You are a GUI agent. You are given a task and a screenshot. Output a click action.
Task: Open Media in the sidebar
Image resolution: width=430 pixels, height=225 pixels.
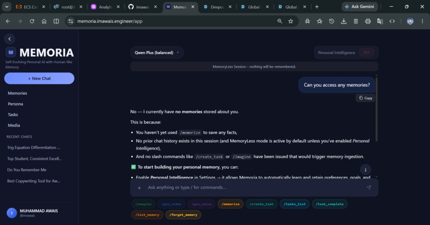click(14, 125)
